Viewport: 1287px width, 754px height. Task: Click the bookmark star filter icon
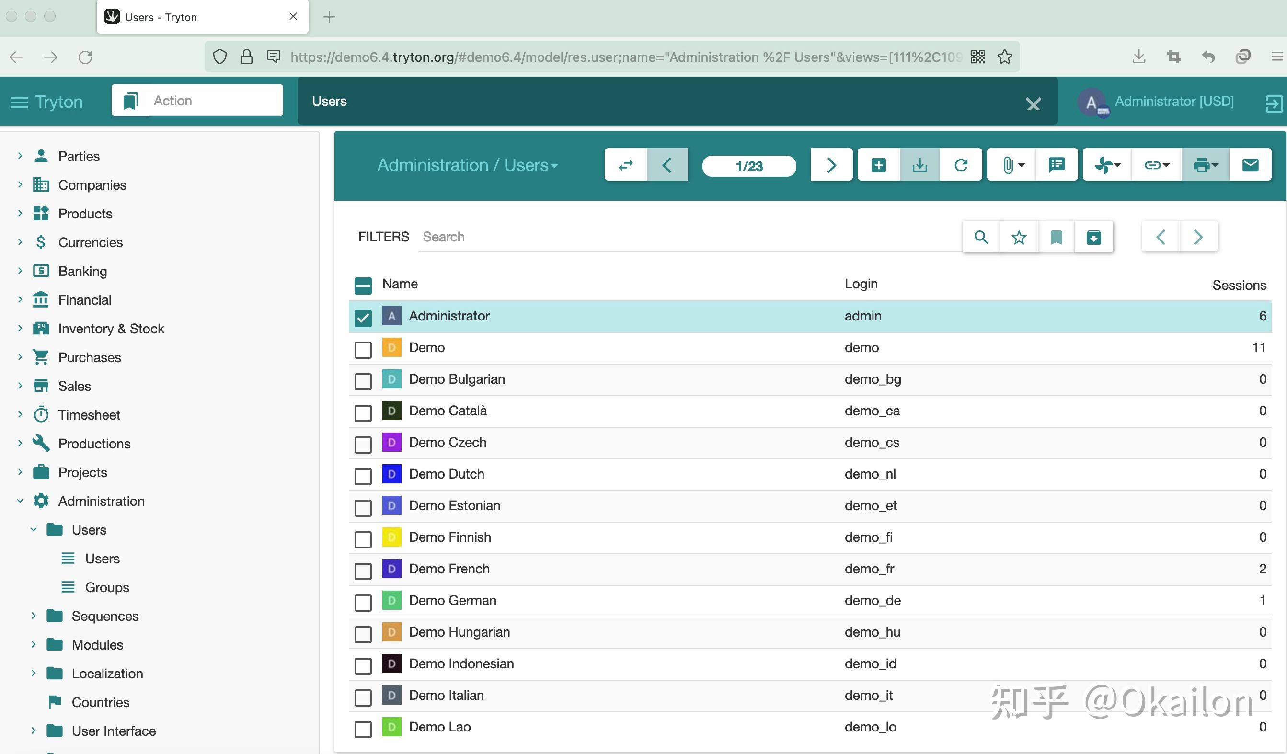pyautogui.click(x=1018, y=237)
